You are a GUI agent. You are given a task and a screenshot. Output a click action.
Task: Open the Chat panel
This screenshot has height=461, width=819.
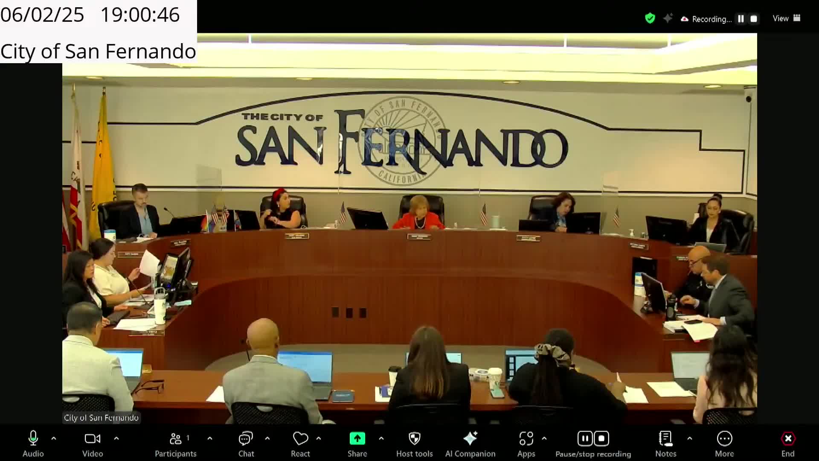[246, 439]
